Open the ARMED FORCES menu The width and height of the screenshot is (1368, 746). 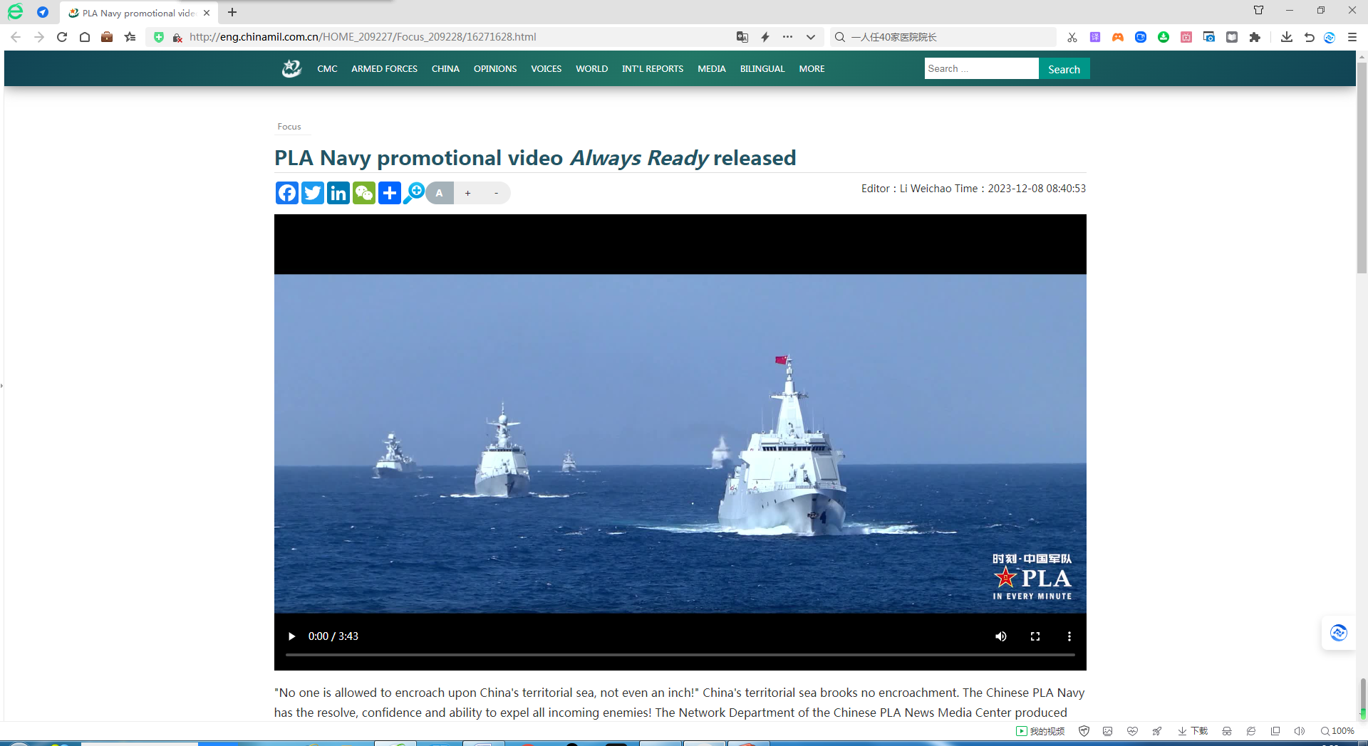[384, 69]
